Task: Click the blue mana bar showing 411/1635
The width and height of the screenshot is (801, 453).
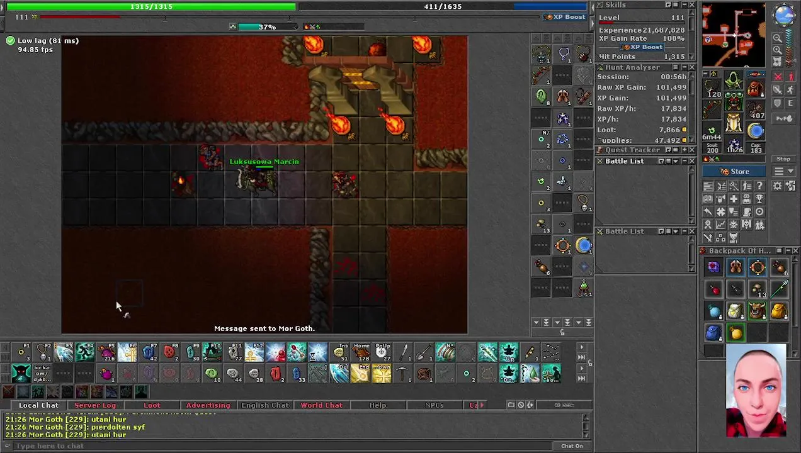Action: click(442, 6)
